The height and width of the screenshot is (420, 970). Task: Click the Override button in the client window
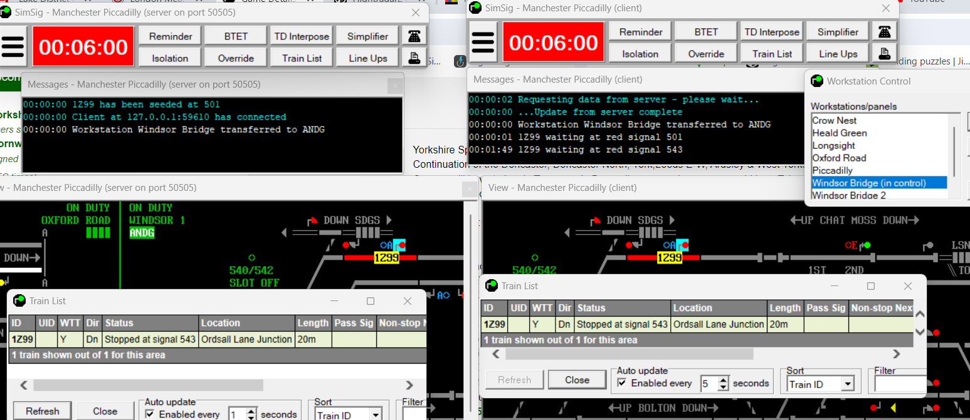pos(706,54)
